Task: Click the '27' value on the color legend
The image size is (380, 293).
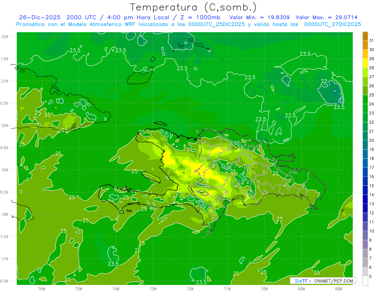Action: pyautogui.click(x=372, y=77)
